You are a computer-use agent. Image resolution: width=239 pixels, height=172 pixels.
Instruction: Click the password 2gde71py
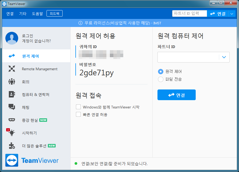tap(97, 73)
